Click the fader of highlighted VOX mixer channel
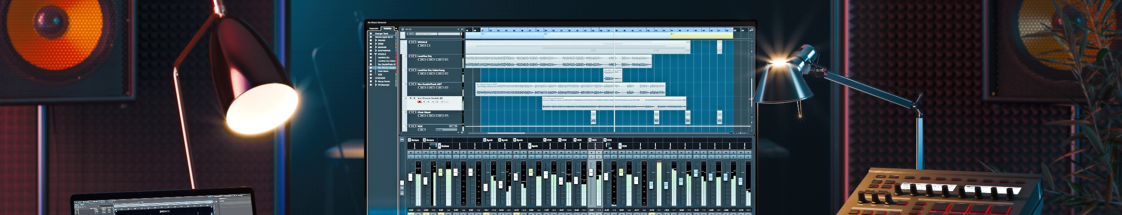The width and height of the screenshot is (1122, 215). click(x=591, y=173)
